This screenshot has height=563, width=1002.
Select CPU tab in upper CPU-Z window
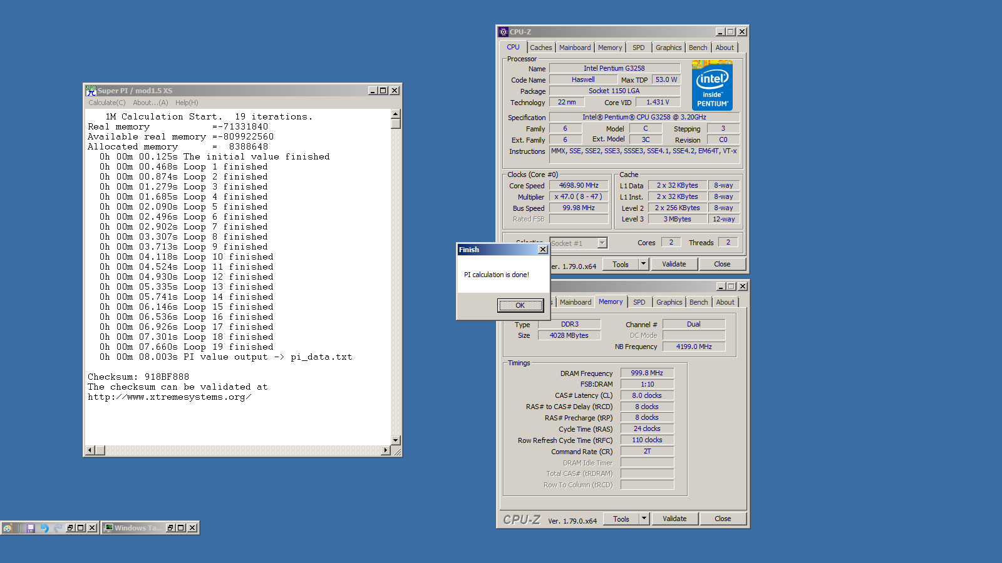(514, 47)
